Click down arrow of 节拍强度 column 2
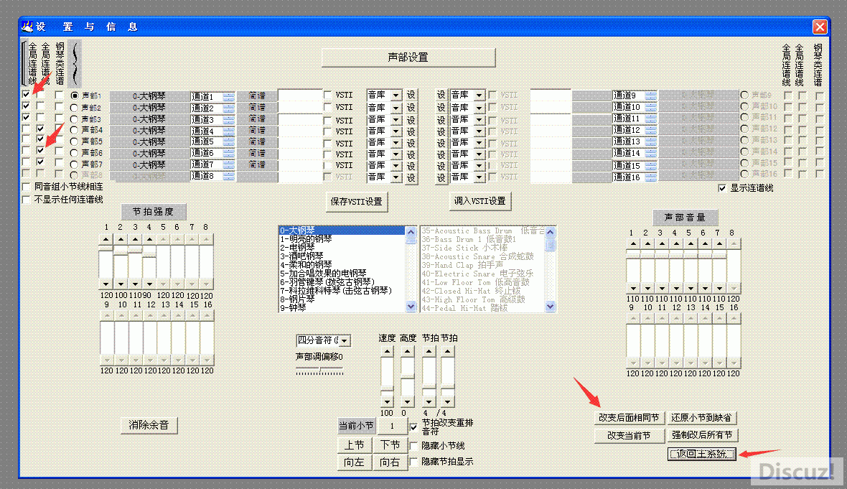The height and width of the screenshot is (489, 847). 121,284
